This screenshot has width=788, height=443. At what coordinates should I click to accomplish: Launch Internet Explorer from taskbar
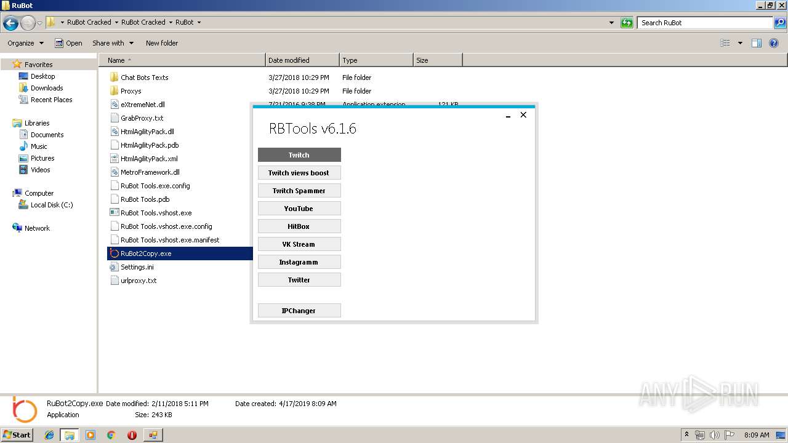(x=49, y=435)
